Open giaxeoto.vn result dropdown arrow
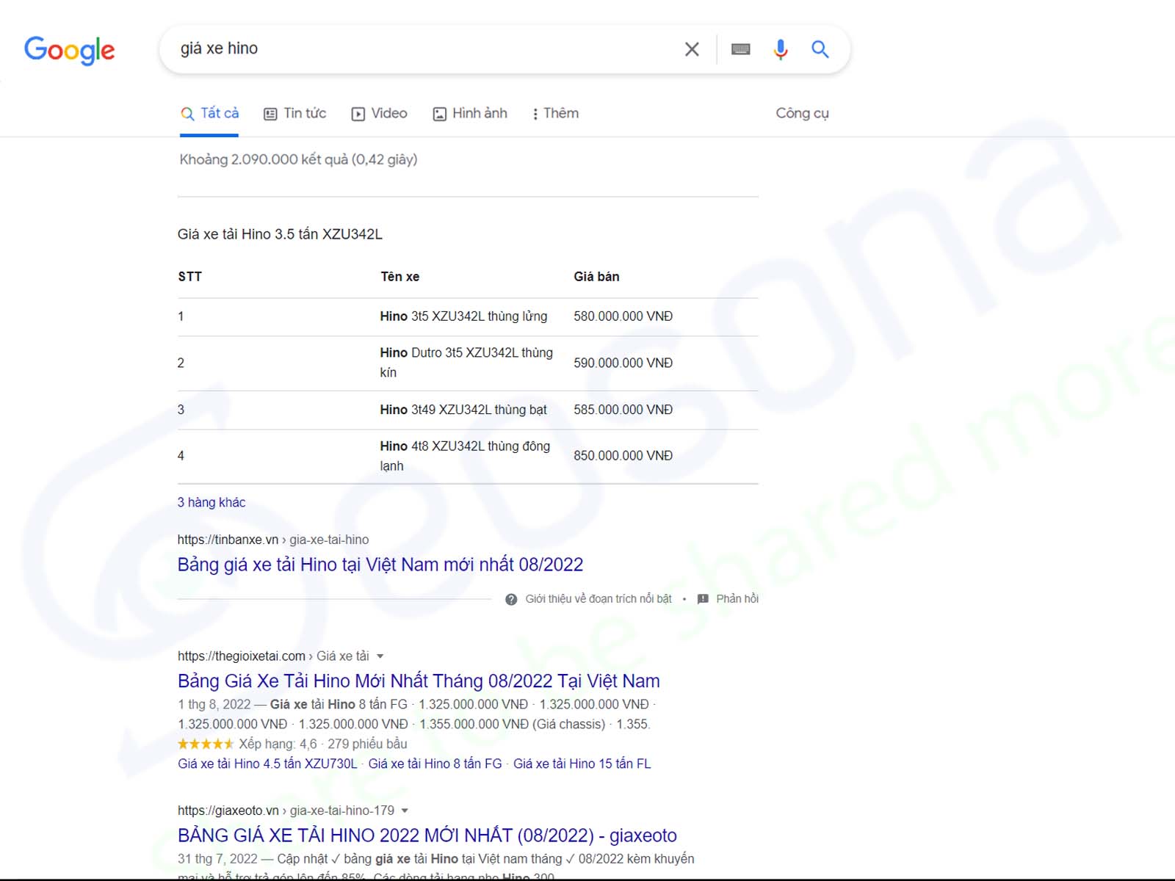Screen dimensions: 1175x881 [405, 811]
